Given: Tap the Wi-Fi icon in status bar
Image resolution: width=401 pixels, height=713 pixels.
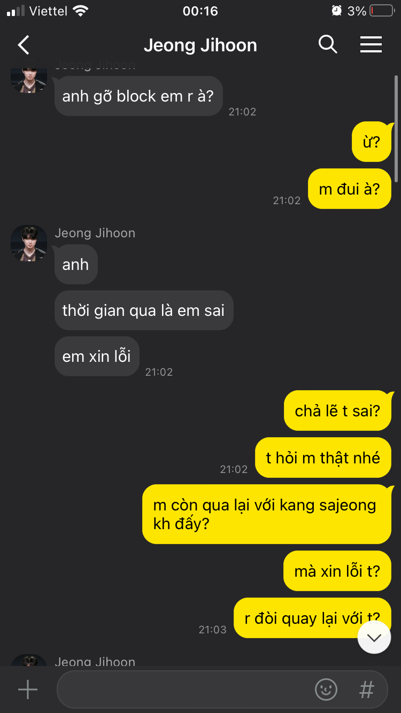Looking at the screenshot, I should pos(81,10).
